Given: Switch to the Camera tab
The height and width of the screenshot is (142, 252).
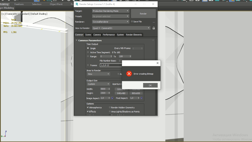Looking at the screenshot, I should 97,35.
